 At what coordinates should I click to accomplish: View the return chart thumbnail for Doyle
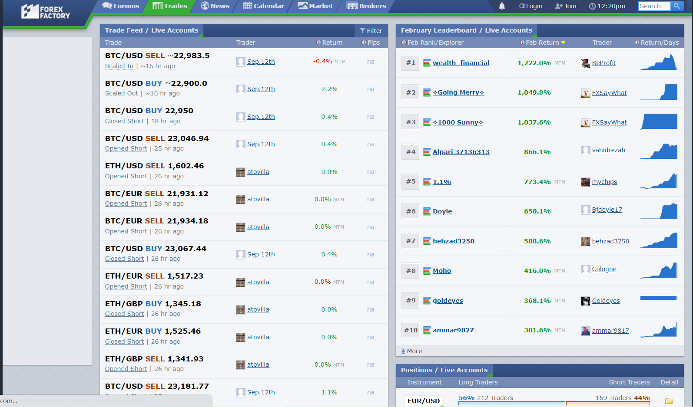tap(659, 211)
